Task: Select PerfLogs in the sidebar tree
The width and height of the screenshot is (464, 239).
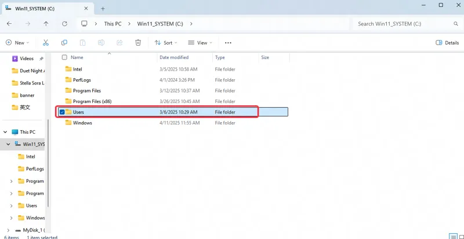Action: (31, 169)
